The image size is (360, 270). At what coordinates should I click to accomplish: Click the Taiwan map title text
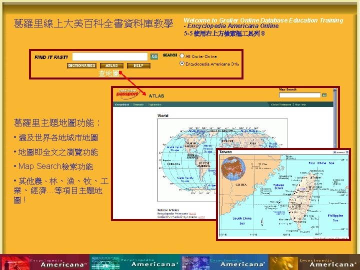coord(225,152)
